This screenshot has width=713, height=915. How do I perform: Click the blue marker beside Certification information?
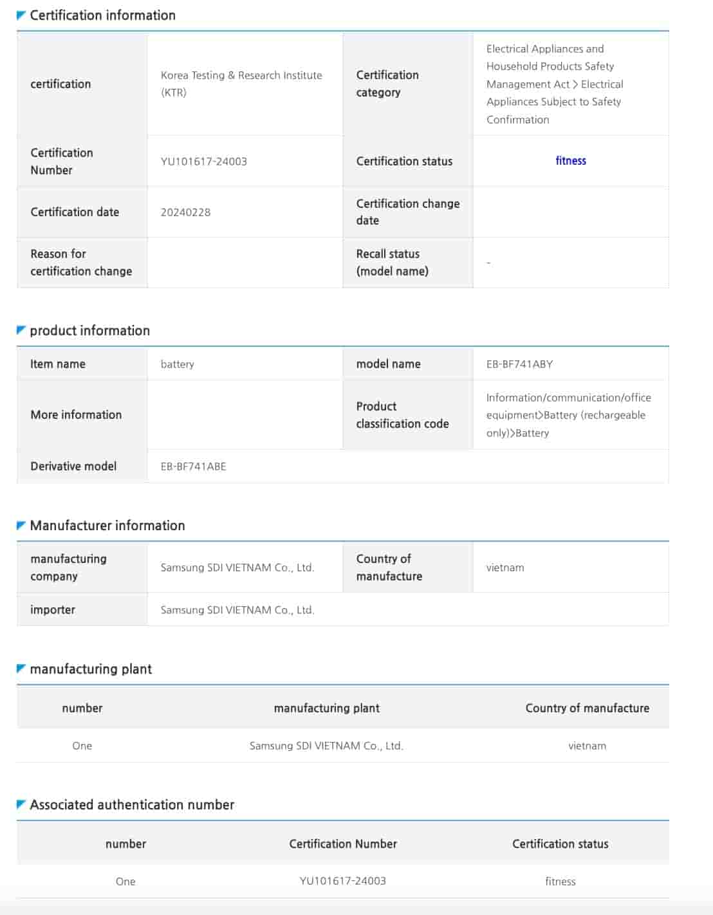click(x=21, y=15)
